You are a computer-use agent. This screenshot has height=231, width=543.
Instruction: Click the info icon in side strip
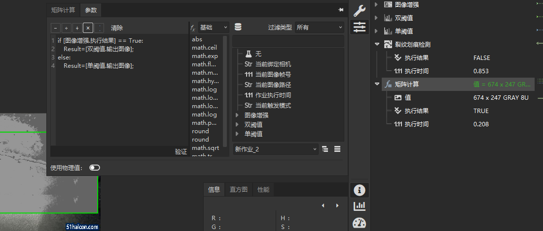click(360, 190)
